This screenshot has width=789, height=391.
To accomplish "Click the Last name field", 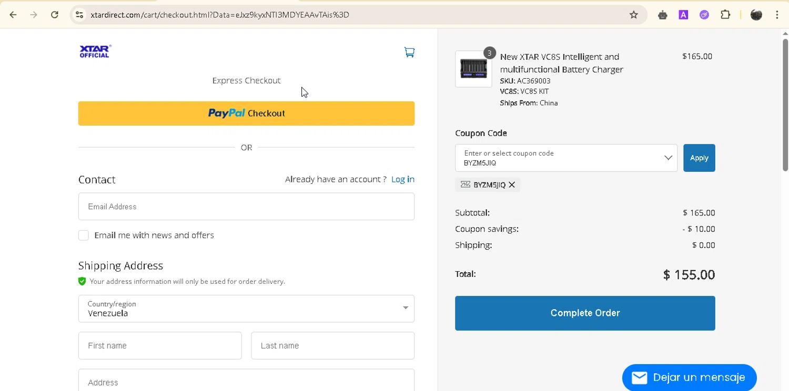I will [332, 346].
